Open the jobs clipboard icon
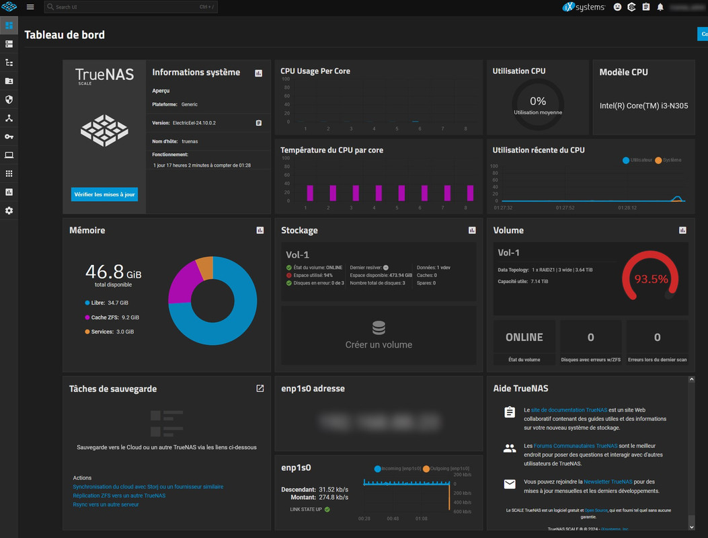 pyautogui.click(x=646, y=7)
